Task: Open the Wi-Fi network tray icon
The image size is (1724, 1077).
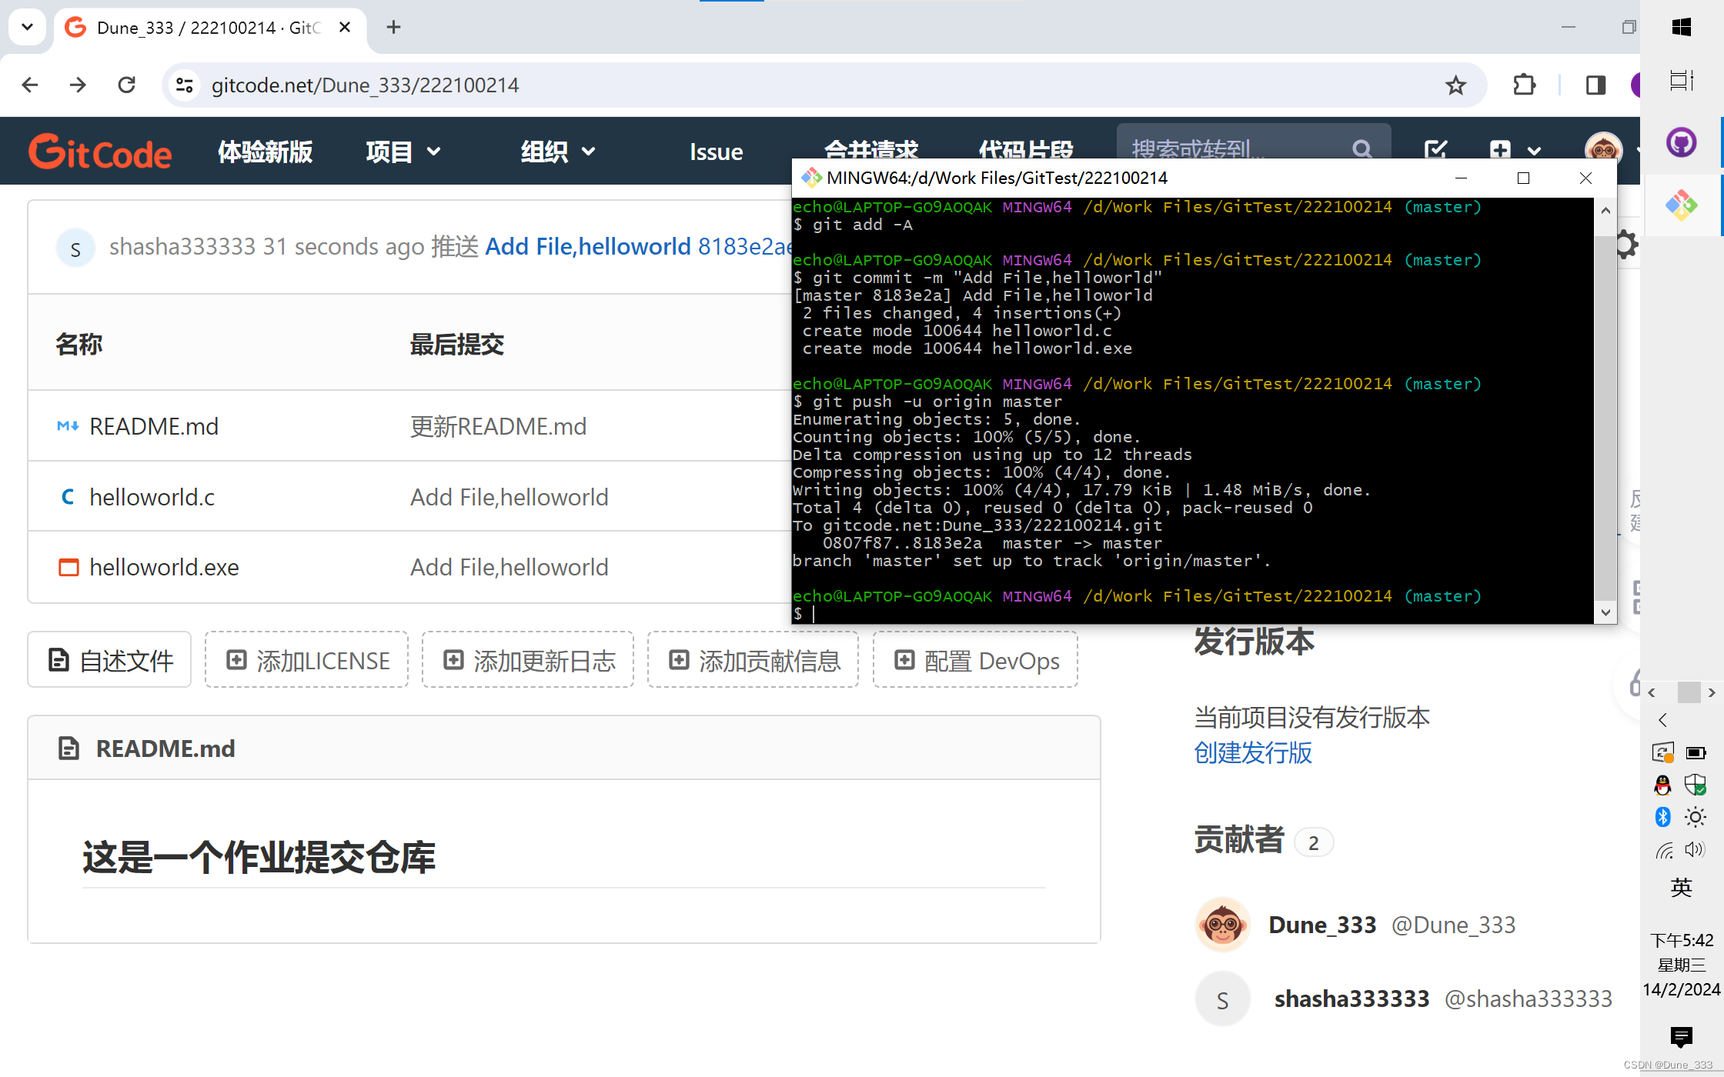Action: pos(1664,850)
